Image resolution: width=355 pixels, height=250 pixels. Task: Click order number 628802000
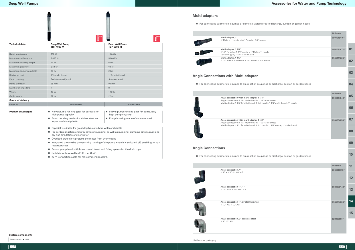pyautogui.click(x=338, y=219)
